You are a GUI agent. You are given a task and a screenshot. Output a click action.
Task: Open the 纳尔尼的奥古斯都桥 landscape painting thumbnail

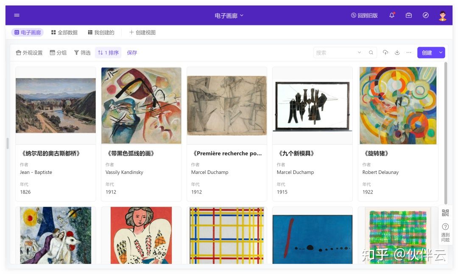coord(56,106)
